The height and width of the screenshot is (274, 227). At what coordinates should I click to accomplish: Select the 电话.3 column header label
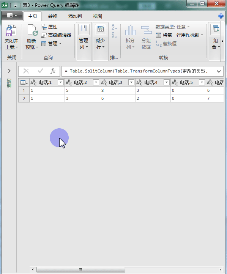pos(115,82)
